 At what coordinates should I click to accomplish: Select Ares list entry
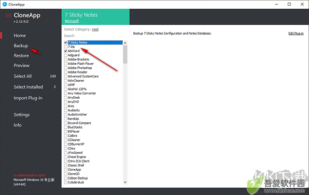71,106
